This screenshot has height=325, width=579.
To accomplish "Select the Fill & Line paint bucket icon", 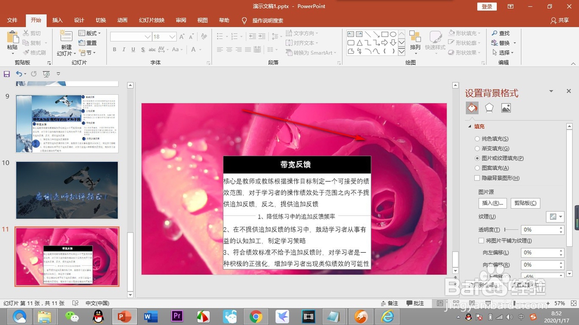I will (x=472, y=108).
